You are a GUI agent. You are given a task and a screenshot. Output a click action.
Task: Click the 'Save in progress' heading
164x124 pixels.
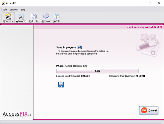66,47
